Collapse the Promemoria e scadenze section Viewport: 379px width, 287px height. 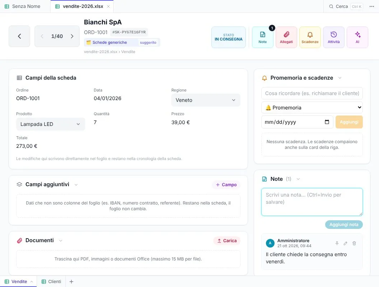point(340,78)
